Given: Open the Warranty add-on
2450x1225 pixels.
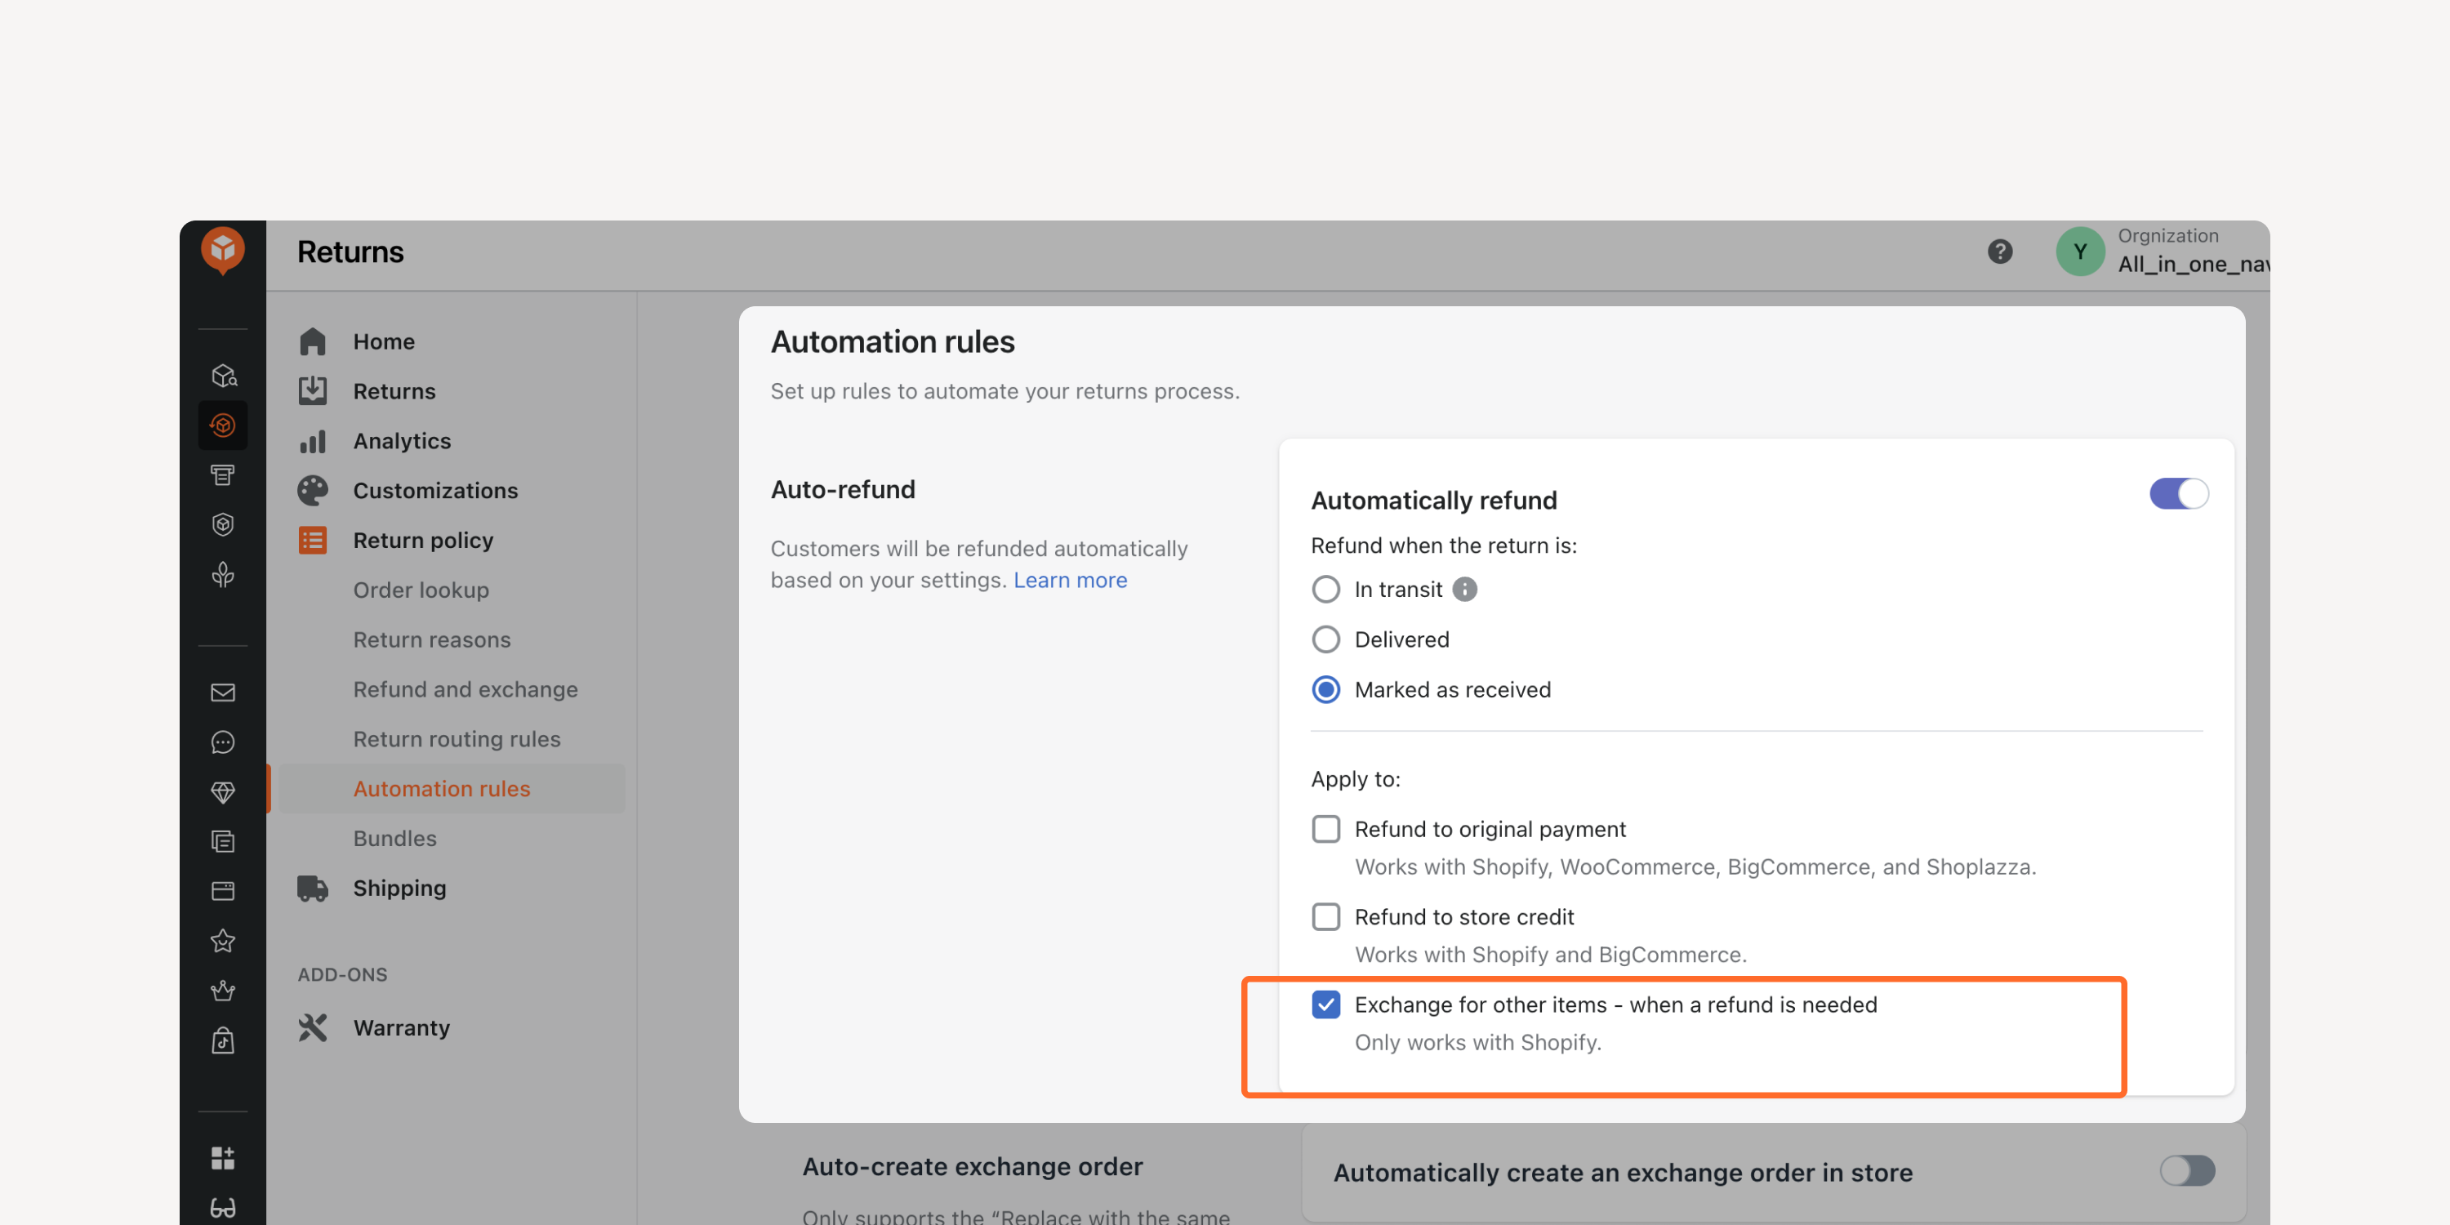Looking at the screenshot, I should tap(401, 1027).
